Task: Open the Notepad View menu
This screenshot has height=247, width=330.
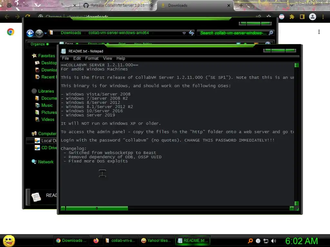Action: point(108,59)
